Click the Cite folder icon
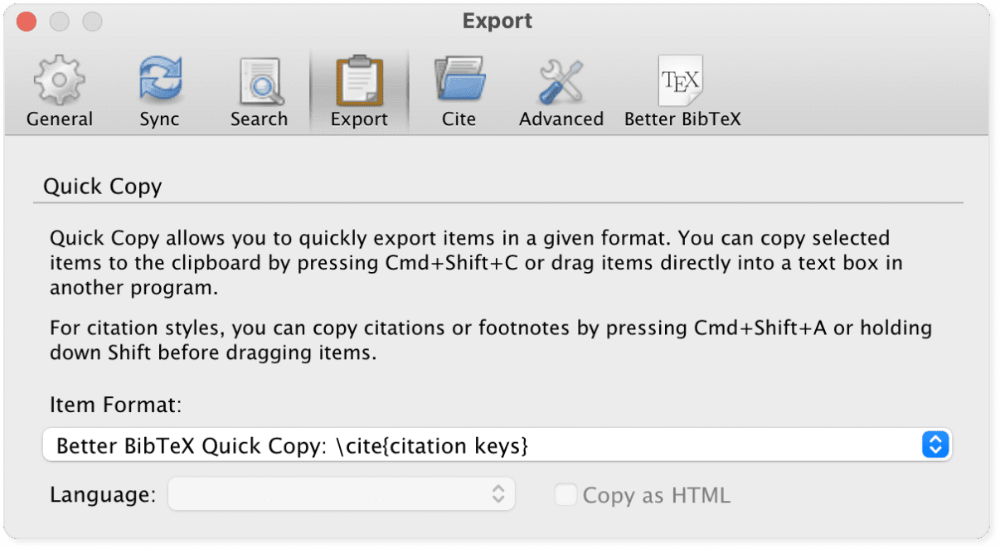Screen dimensions: 1000x549 pyautogui.click(x=459, y=79)
